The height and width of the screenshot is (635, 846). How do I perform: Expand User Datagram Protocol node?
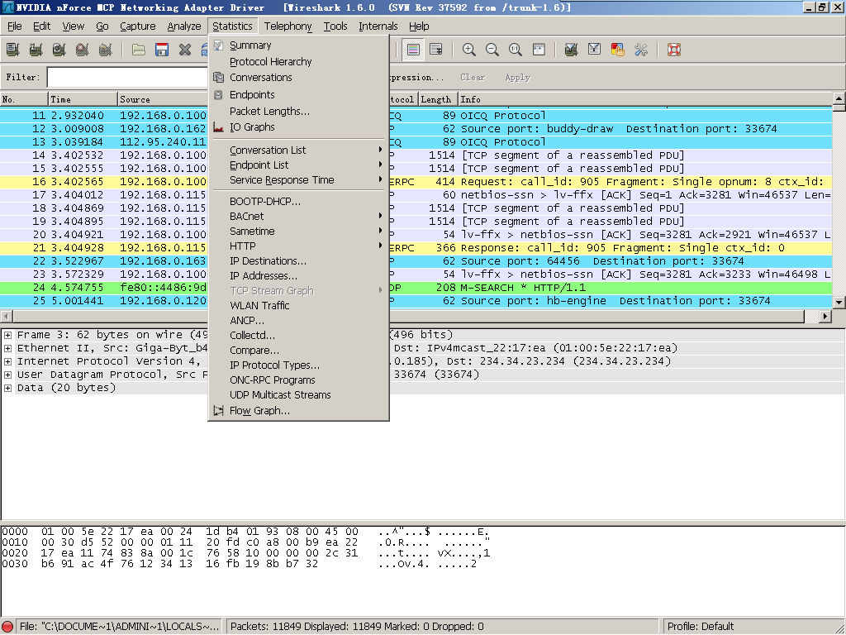7,375
